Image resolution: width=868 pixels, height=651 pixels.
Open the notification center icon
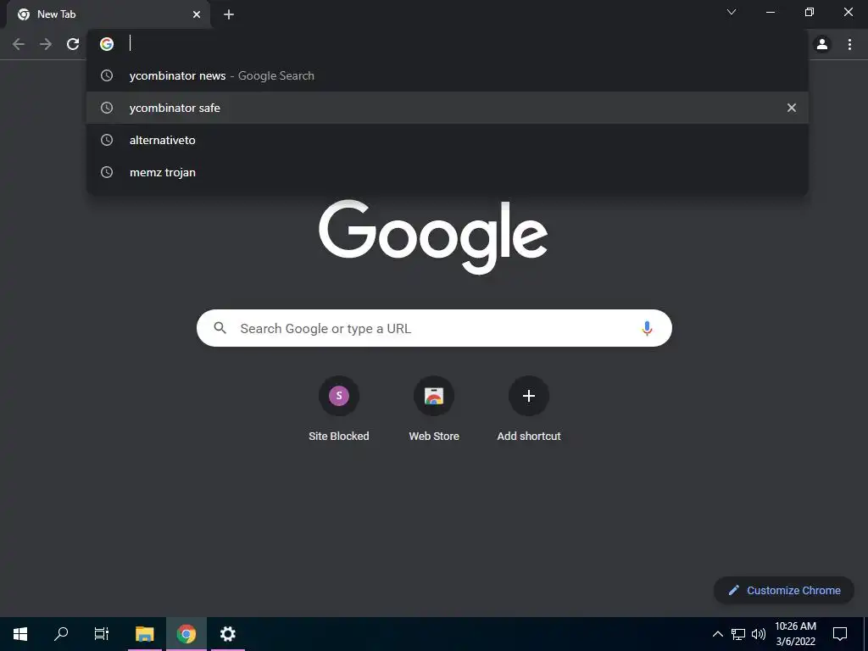tap(840, 634)
